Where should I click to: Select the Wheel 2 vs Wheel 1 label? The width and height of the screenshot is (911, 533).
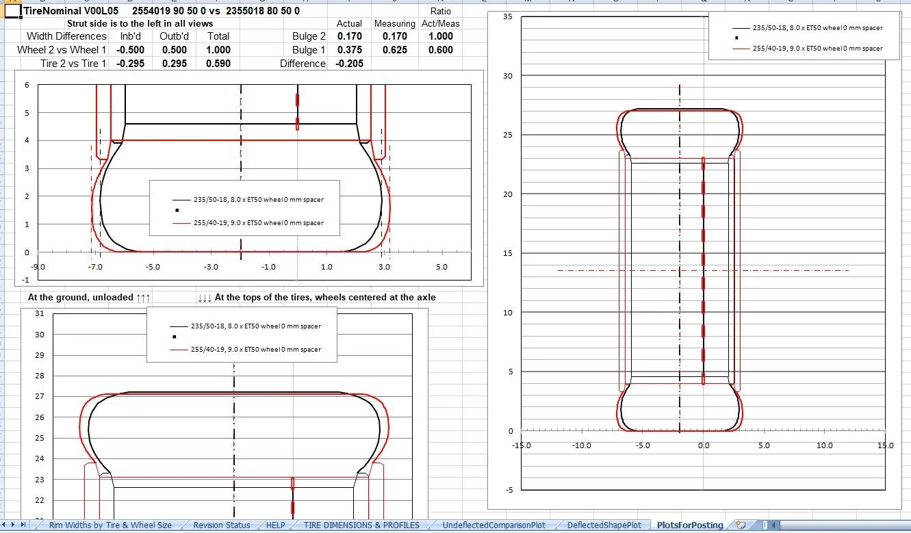pyautogui.click(x=62, y=50)
